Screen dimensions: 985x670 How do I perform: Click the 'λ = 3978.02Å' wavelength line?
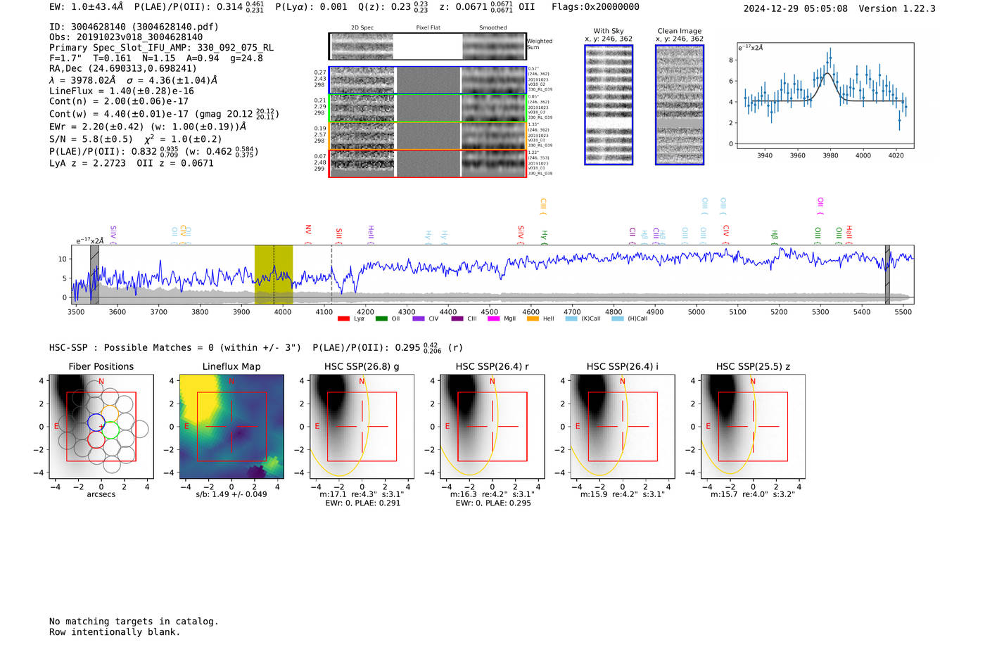coord(82,80)
